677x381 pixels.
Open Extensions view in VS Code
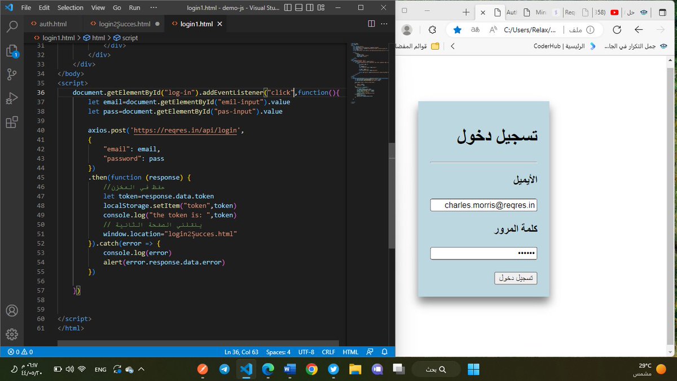pos(12,122)
